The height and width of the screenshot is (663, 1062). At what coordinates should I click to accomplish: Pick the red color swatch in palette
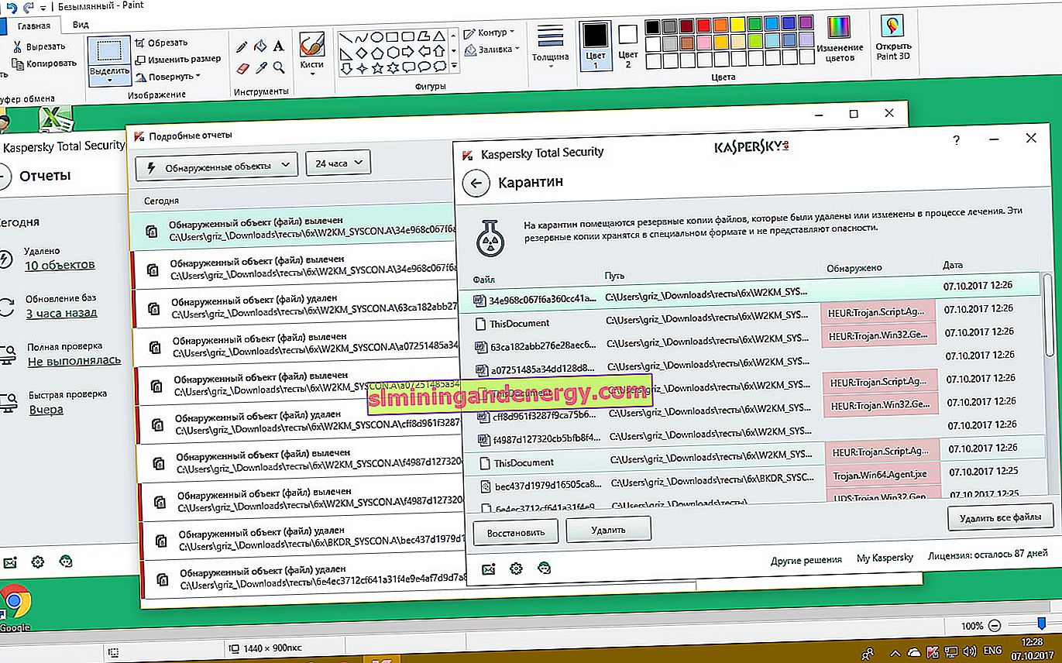(x=704, y=25)
